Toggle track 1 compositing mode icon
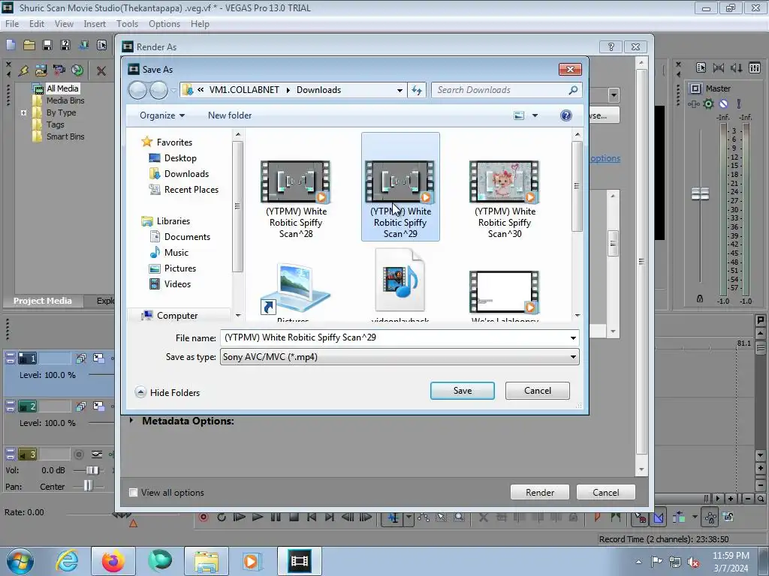Screen dimensions: 769x576 point(98,358)
